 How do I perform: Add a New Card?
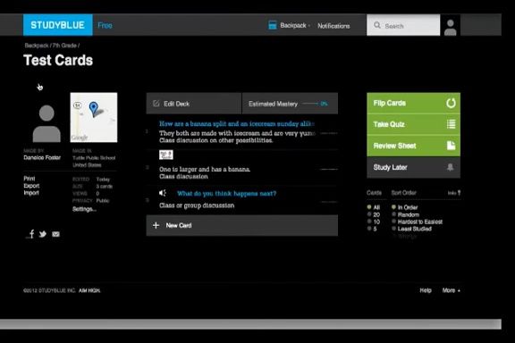[x=242, y=225]
